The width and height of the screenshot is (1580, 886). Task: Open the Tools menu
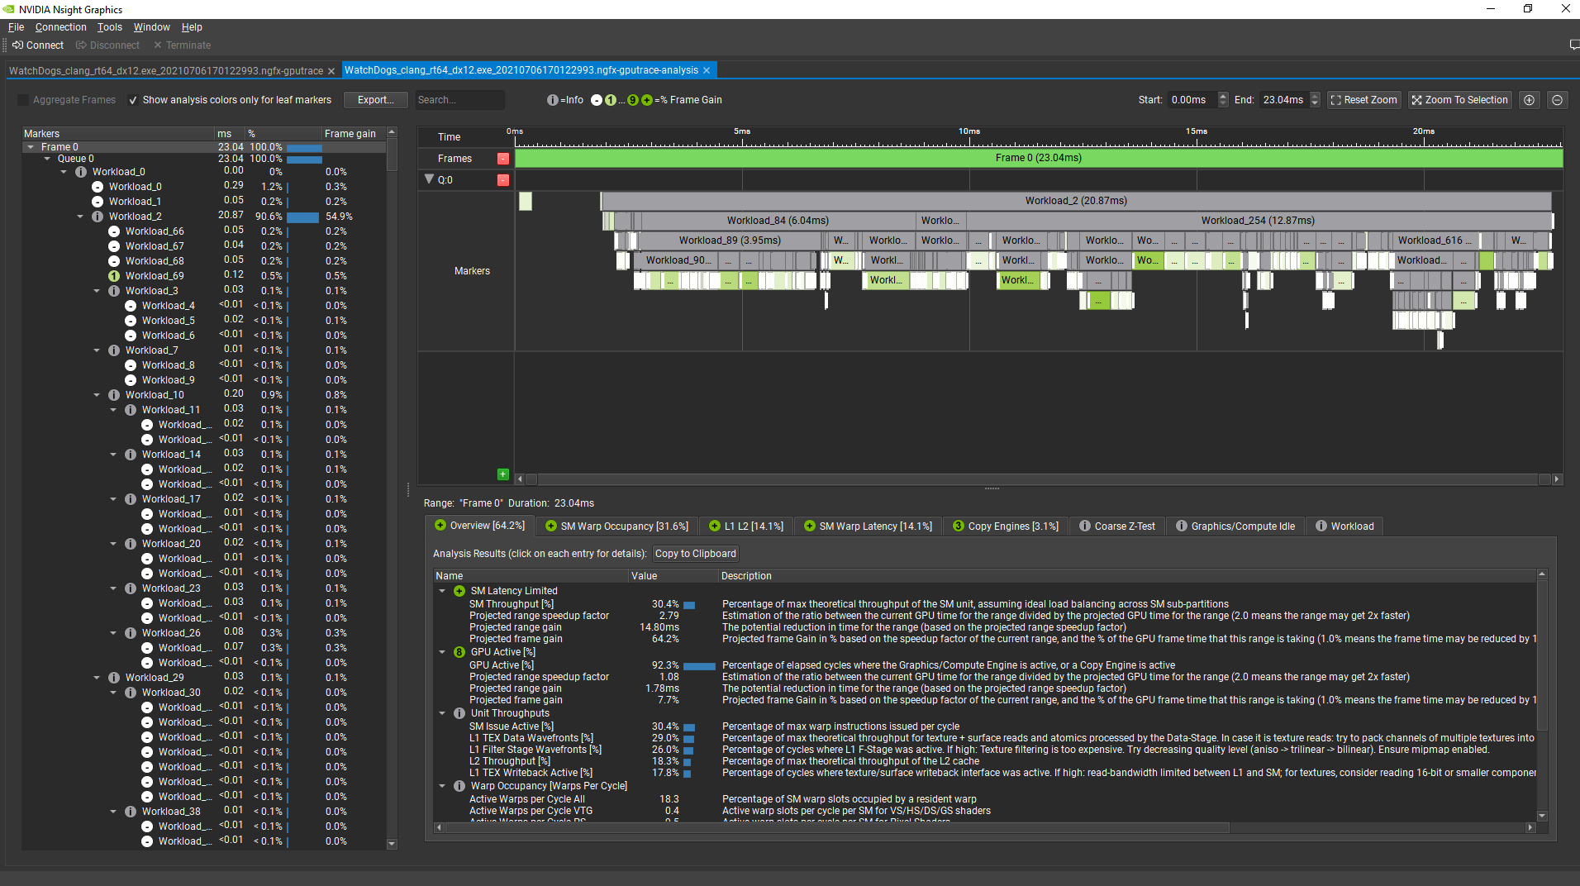coord(109,27)
